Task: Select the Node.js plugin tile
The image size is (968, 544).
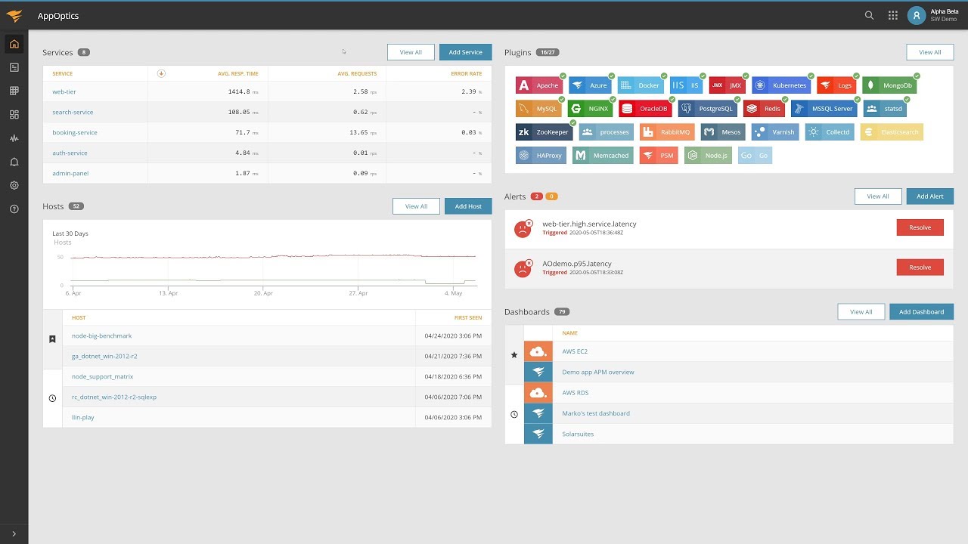Action: pos(708,156)
